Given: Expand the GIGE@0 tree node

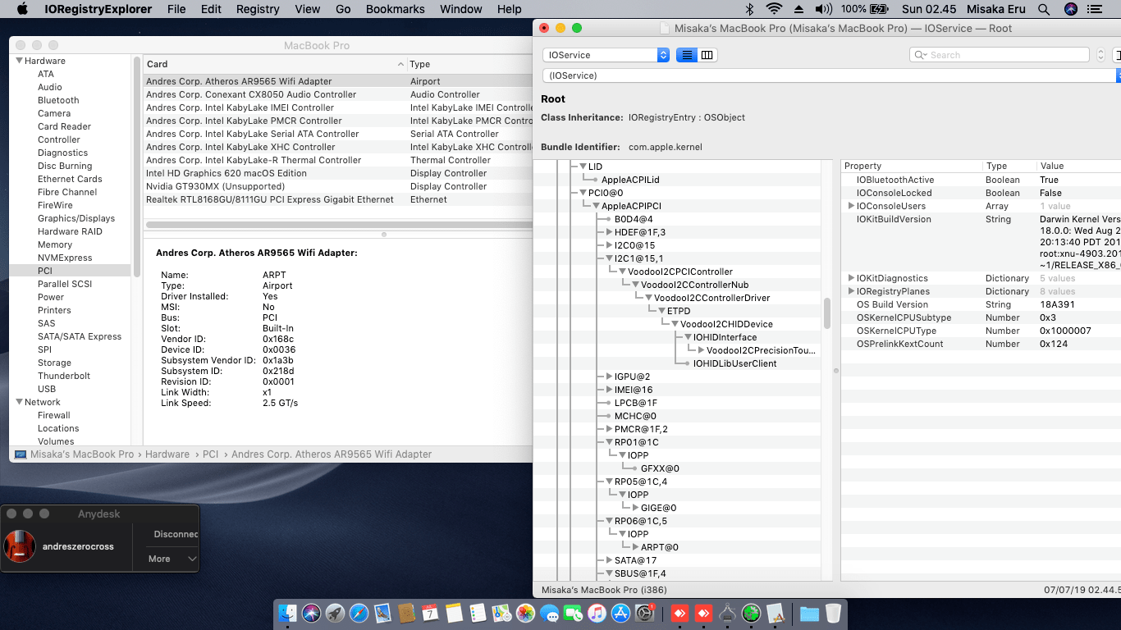Looking at the screenshot, I should [634, 508].
